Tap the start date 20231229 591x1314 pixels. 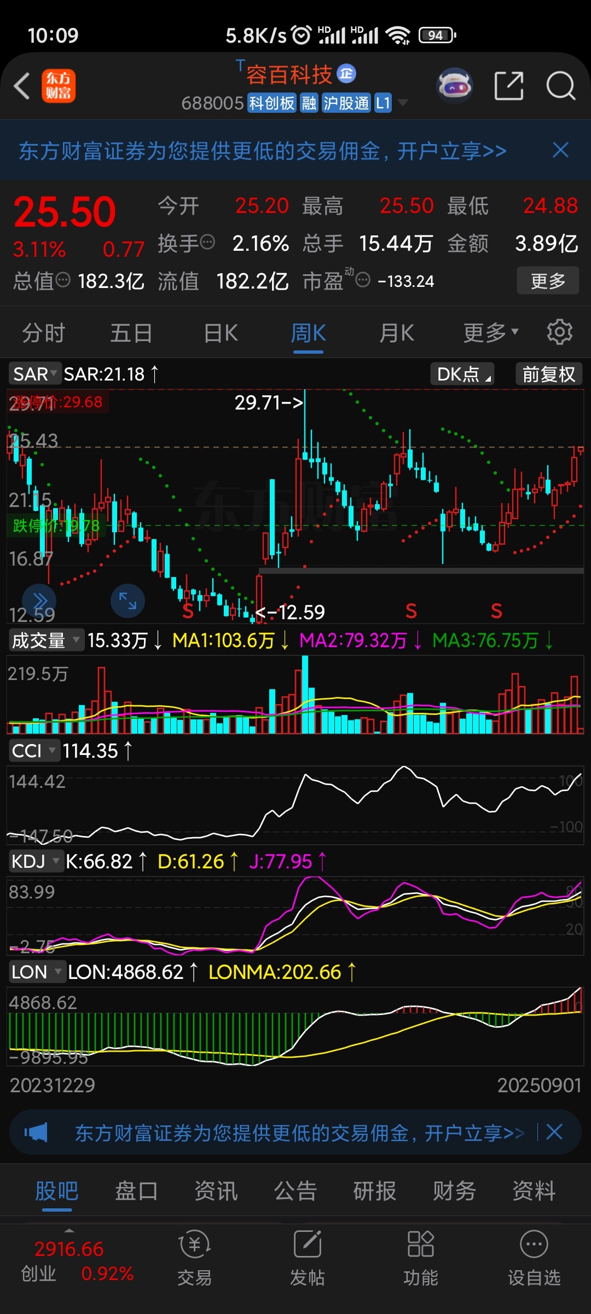coord(53,1085)
